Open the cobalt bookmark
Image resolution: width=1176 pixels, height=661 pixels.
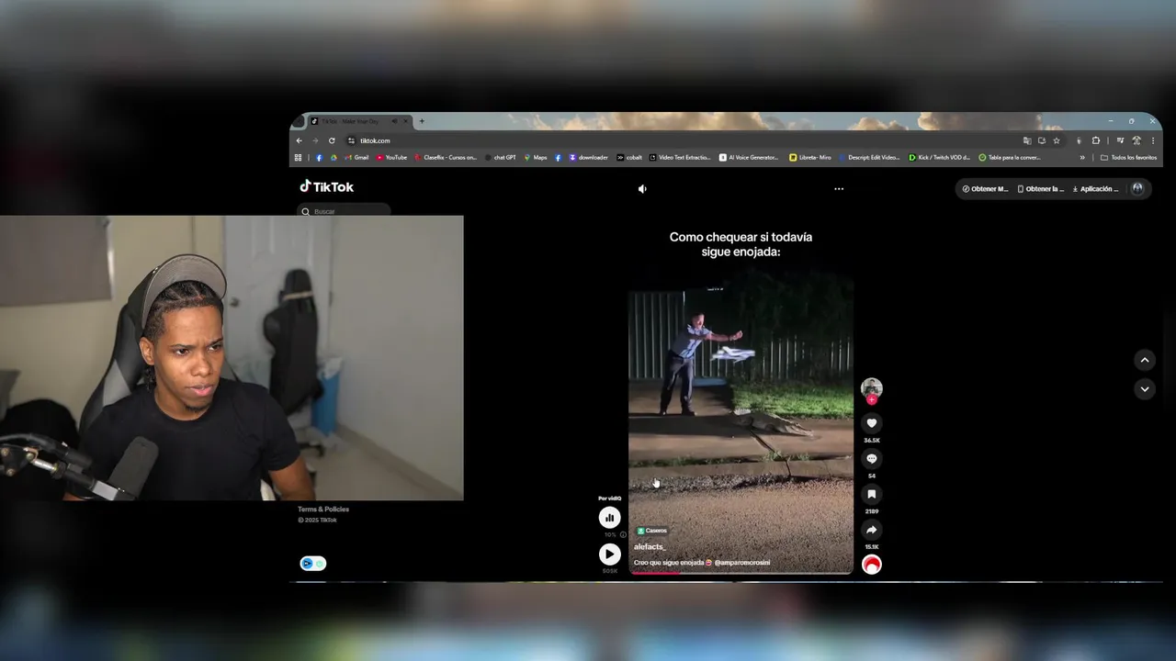pos(630,158)
